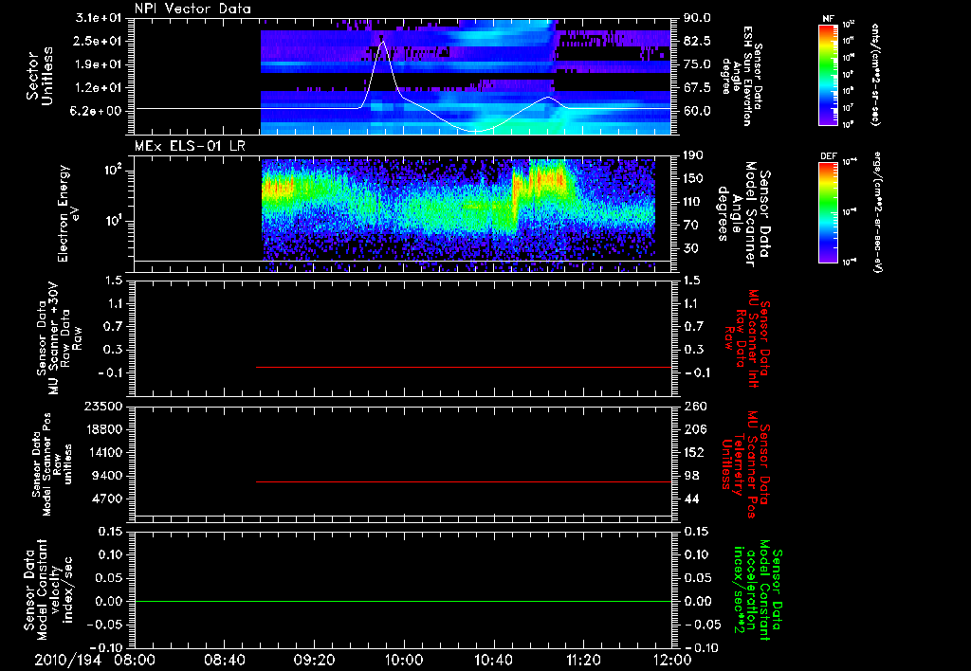Viewport: 971px width, 671px height.
Task: Click the "08:40" time tick label
Action: 224,660
